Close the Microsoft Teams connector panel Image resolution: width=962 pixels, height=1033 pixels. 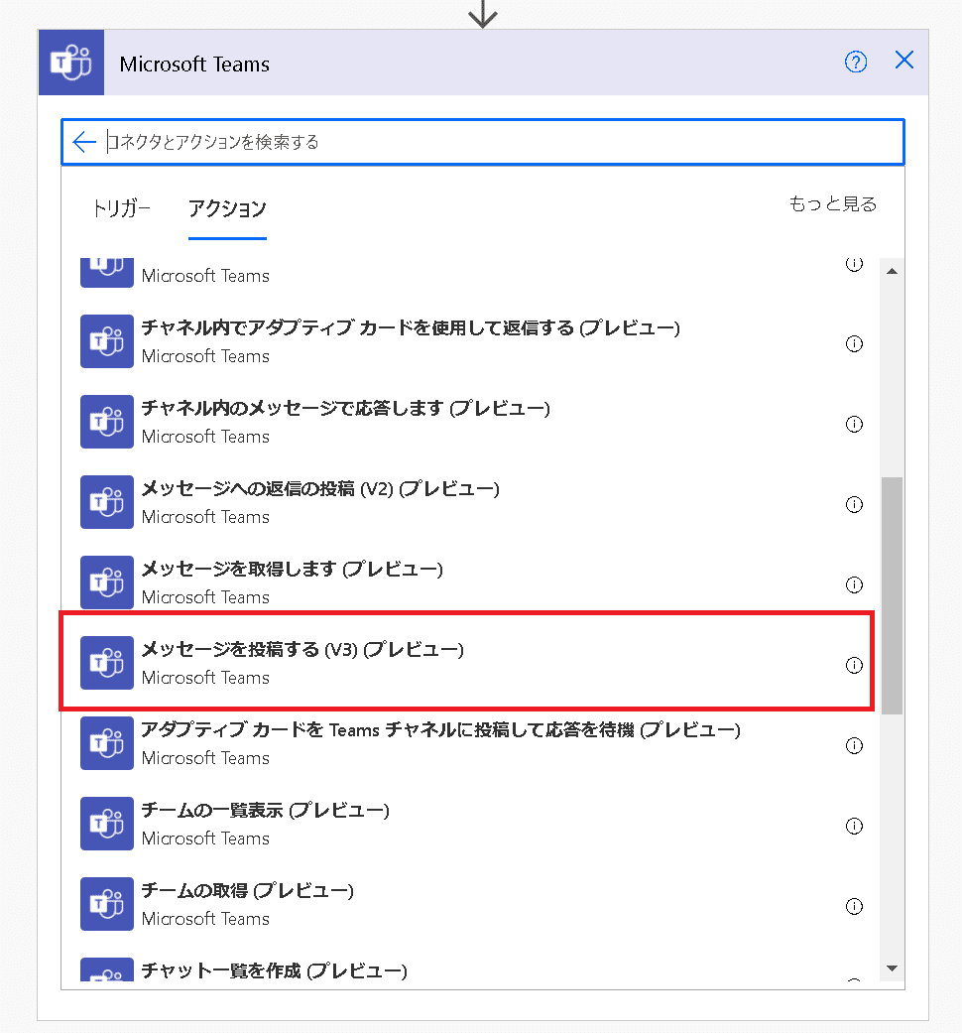click(904, 60)
